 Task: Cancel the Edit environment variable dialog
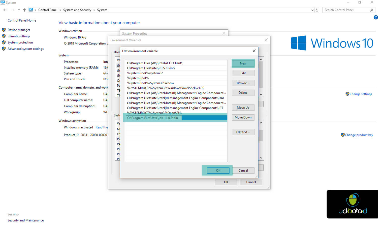tap(243, 171)
